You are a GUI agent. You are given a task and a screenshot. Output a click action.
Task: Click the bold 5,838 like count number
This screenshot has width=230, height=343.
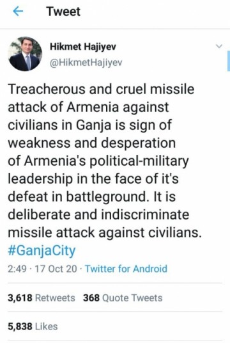(20, 326)
